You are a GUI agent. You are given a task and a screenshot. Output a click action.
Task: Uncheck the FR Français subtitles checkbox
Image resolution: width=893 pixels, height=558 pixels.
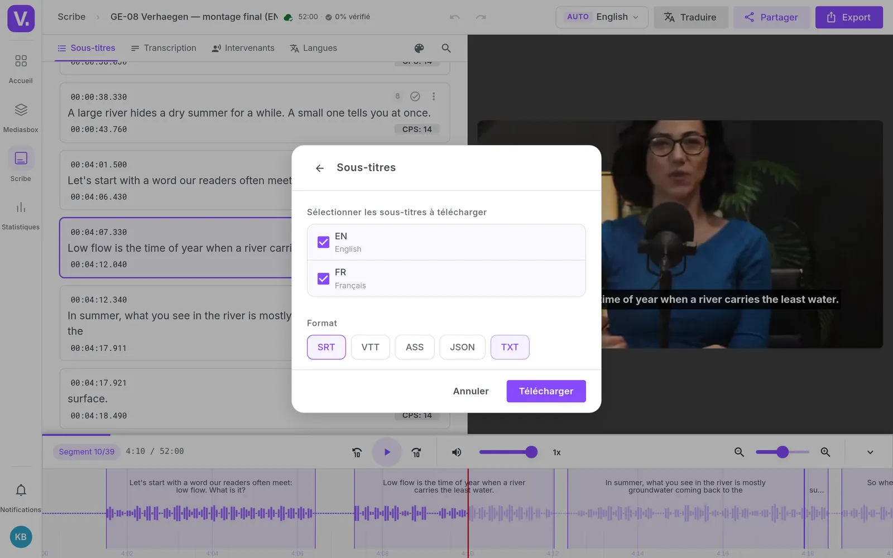(x=323, y=278)
